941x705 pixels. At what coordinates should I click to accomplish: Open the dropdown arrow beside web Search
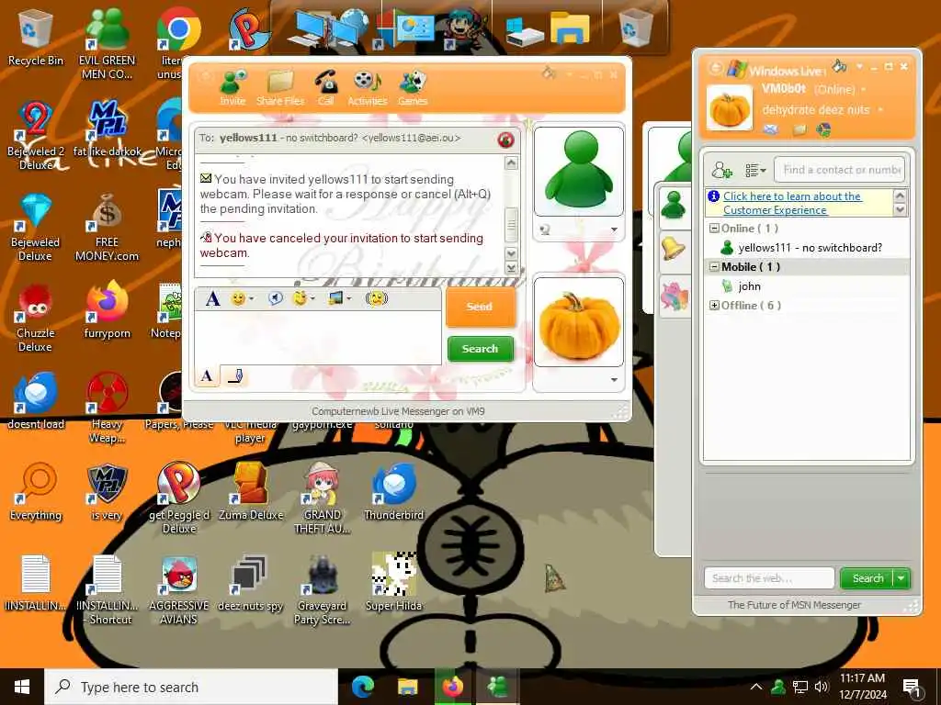(x=902, y=578)
